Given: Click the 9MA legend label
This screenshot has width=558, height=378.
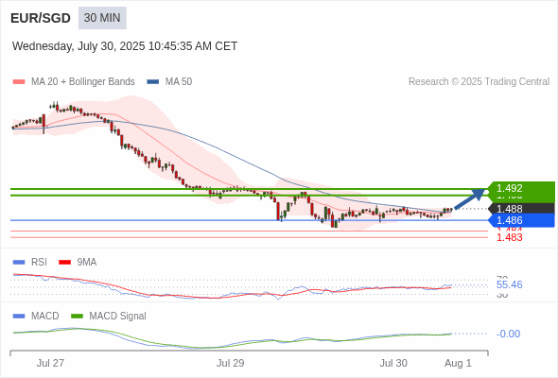Looking at the screenshot, I should pyautogui.click(x=87, y=263).
